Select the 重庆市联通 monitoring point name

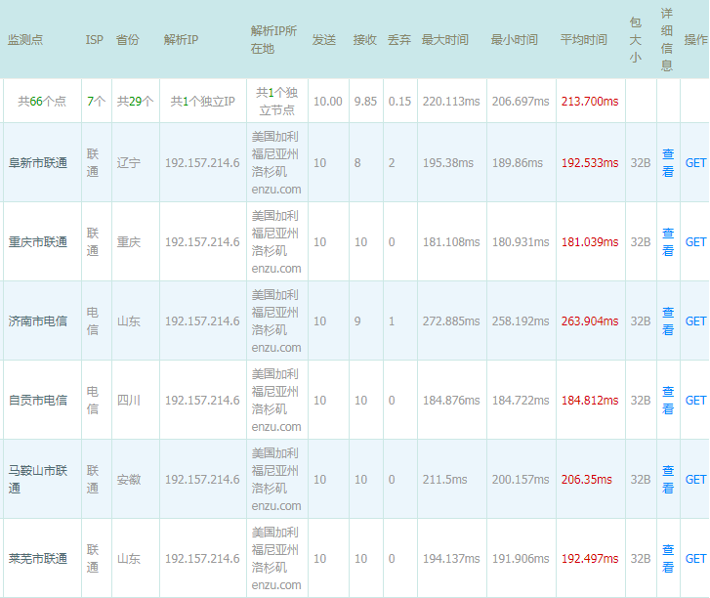[38, 242]
